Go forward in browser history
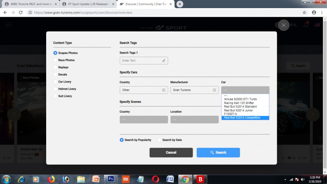 point(13,13)
